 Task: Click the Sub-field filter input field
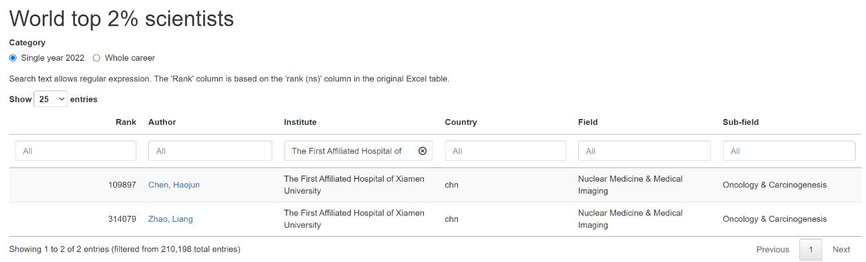[788, 151]
